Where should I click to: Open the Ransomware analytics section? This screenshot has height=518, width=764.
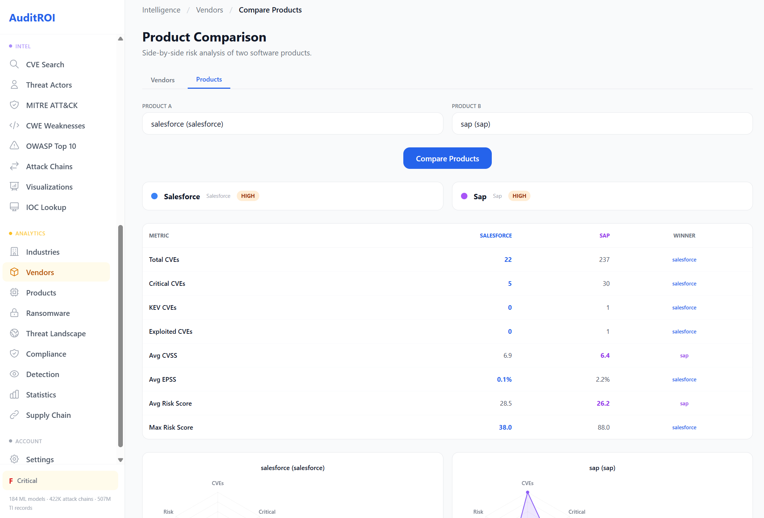pos(48,313)
